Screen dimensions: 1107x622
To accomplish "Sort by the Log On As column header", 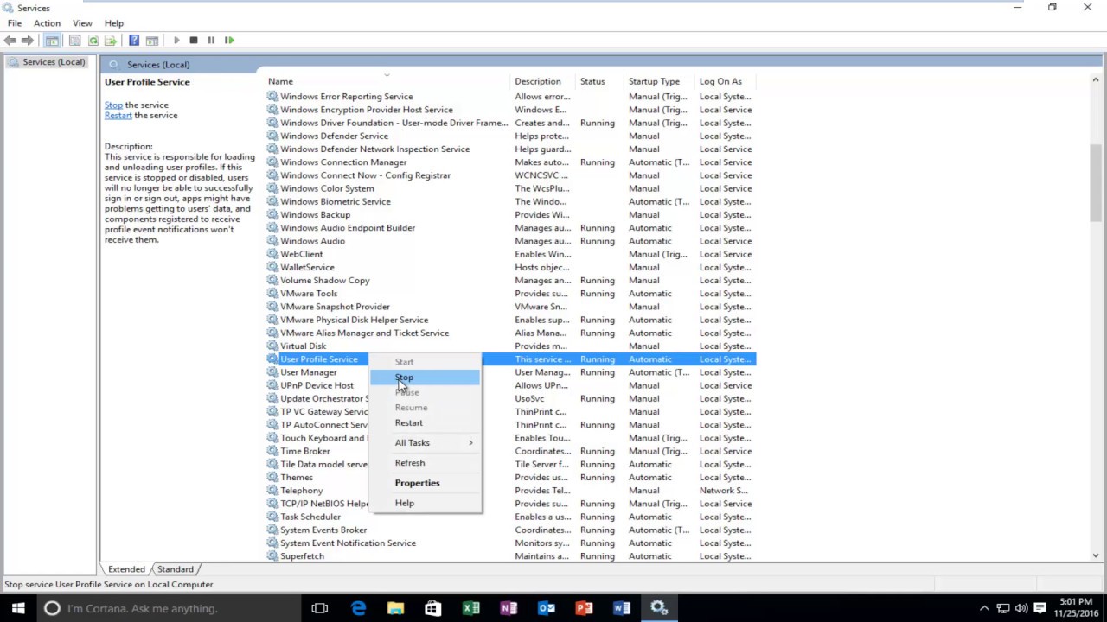I will pos(726,82).
